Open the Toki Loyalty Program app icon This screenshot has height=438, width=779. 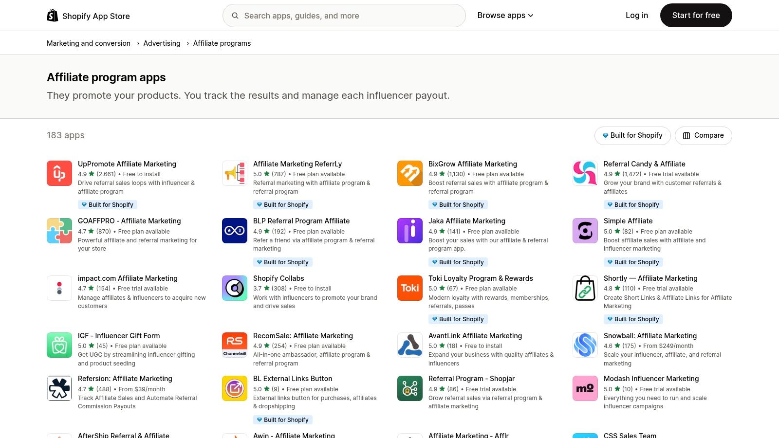pyautogui.click(x=410, y=288)
